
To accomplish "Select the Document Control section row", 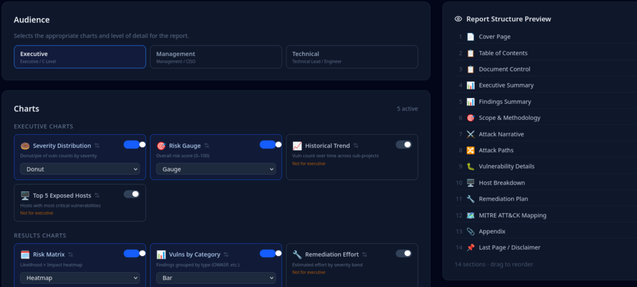I will (x=546, y=69).
